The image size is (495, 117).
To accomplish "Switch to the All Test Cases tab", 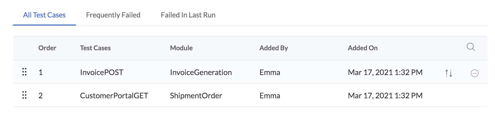I will (x=44, y=15).
